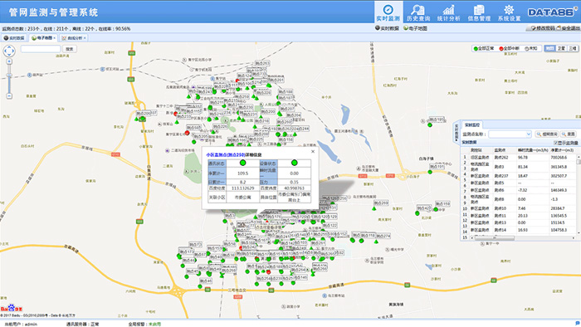581x327 pixels.
Task: Toggle the 显示监测量 checkbox
Action: pos(556,143)
